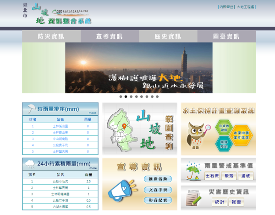The height and width of the screenshot is (215, 275).
Task: Open the 防災資訊 menu tab
Action: (x=51, y=37)
